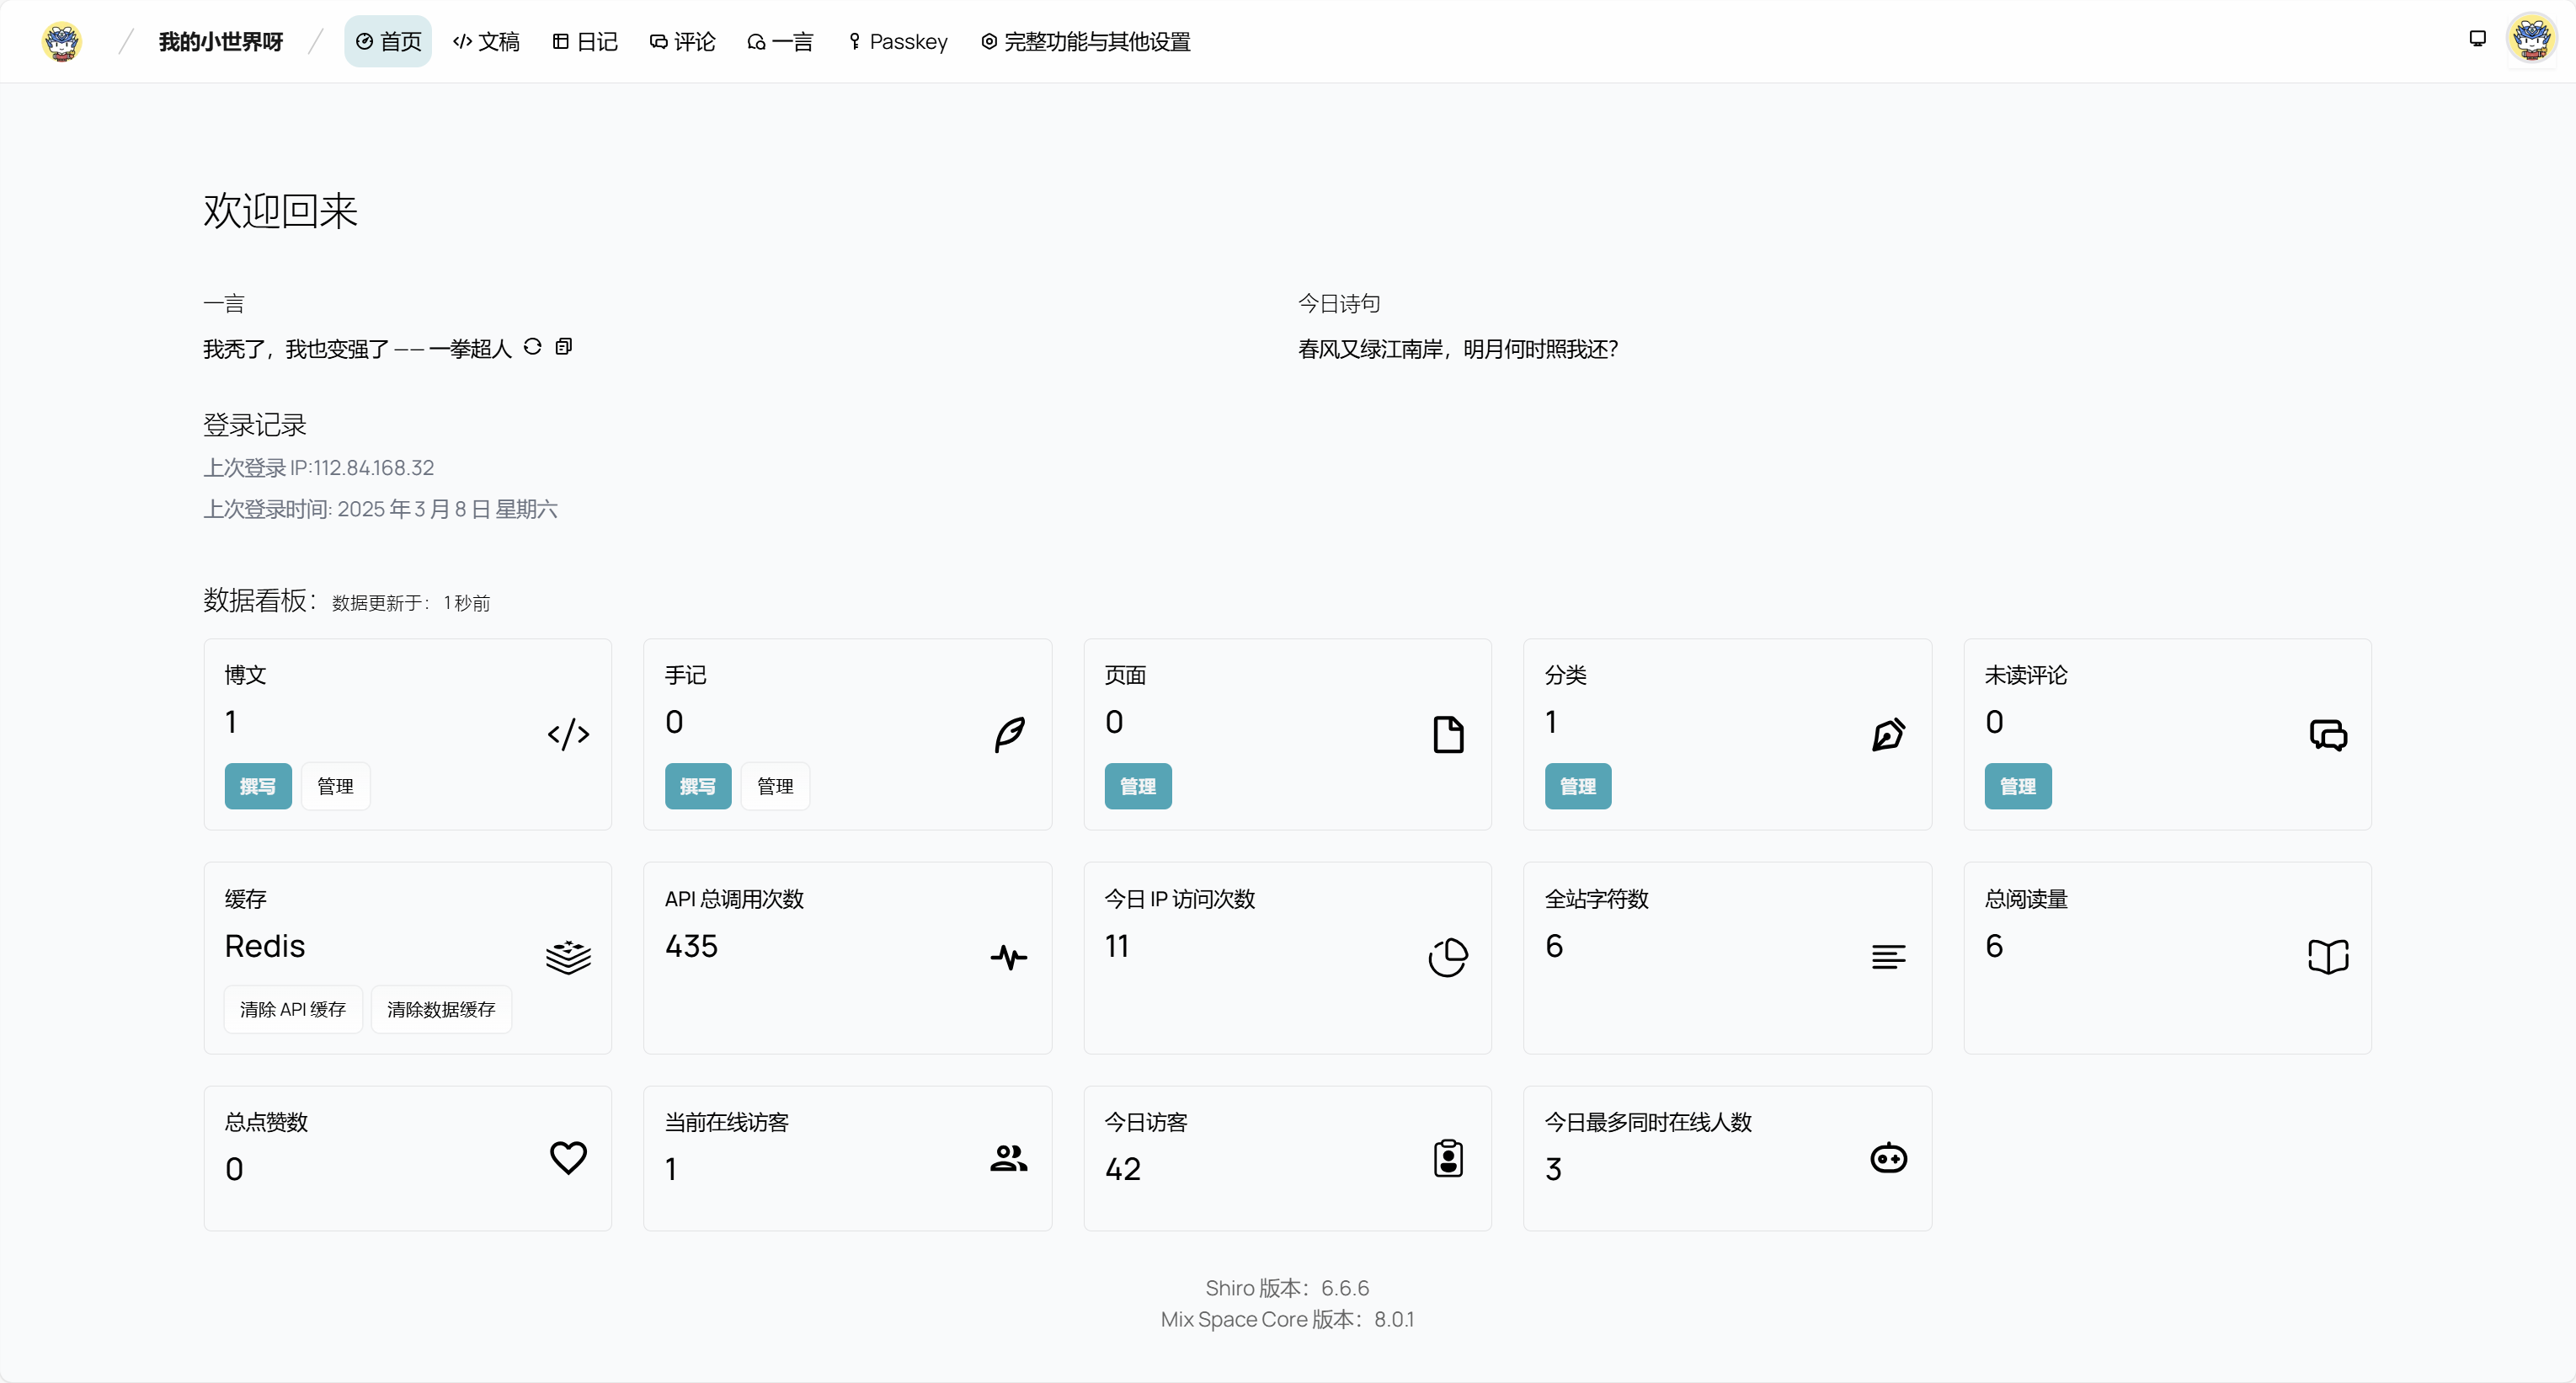Viewport: 2576px width, 1383px height.
Task: Click the feather icon in the 手记 card
Action: pyautogui.click(x=1009, y=734)
